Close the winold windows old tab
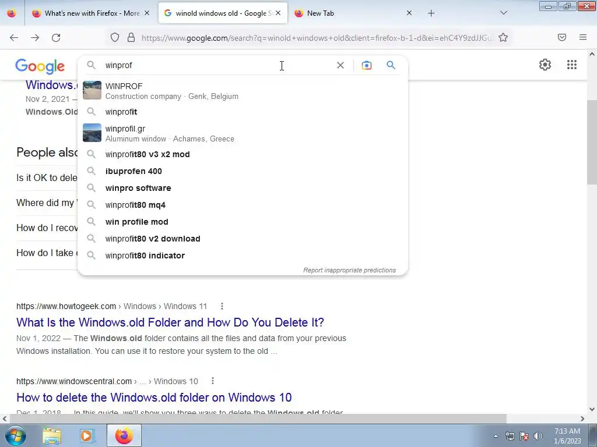The image size is (597, 447). (278, 13)
